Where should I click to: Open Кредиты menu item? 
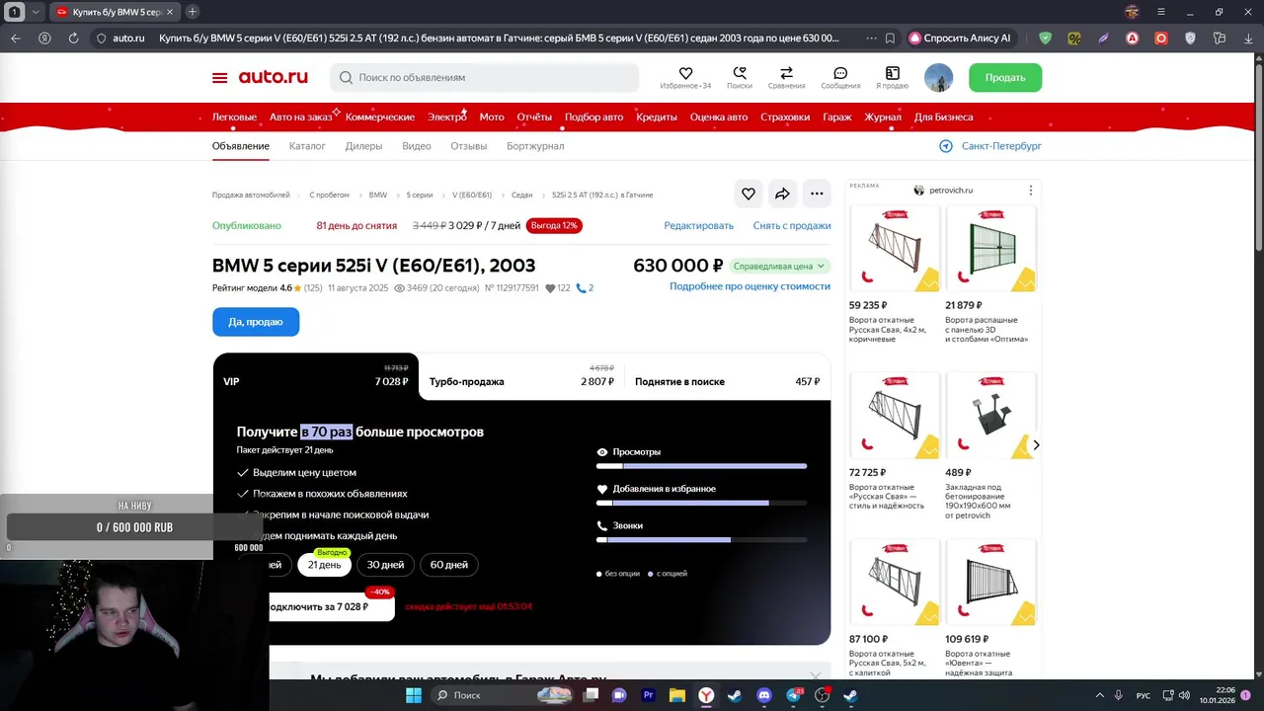pyautogui.click(x=657, y=117)
